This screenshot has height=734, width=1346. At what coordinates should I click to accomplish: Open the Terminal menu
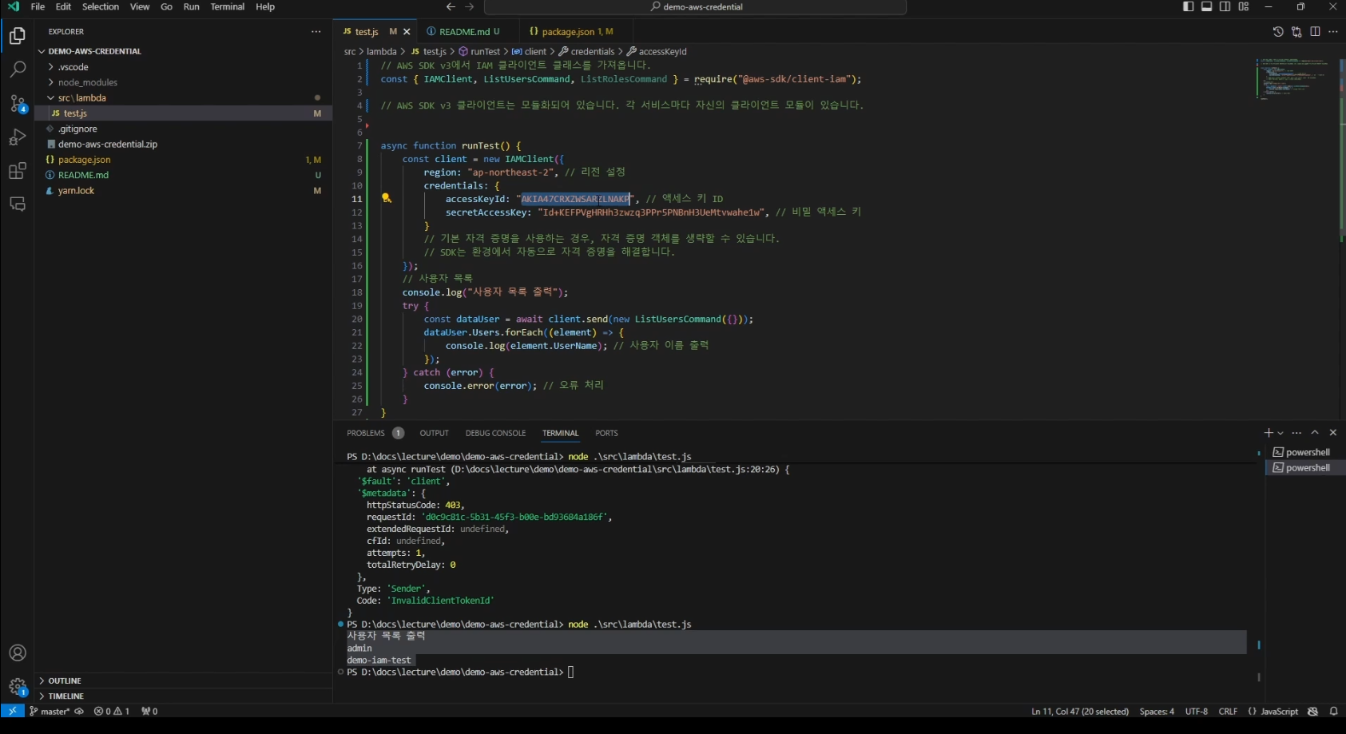[227, 6]
